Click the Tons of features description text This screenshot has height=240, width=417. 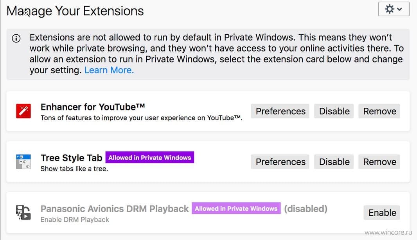point(141,118)
